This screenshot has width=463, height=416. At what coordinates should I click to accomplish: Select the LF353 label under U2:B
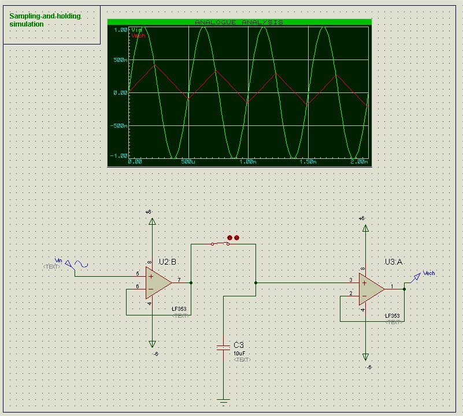pyautogui.click(x=179, y=309)
